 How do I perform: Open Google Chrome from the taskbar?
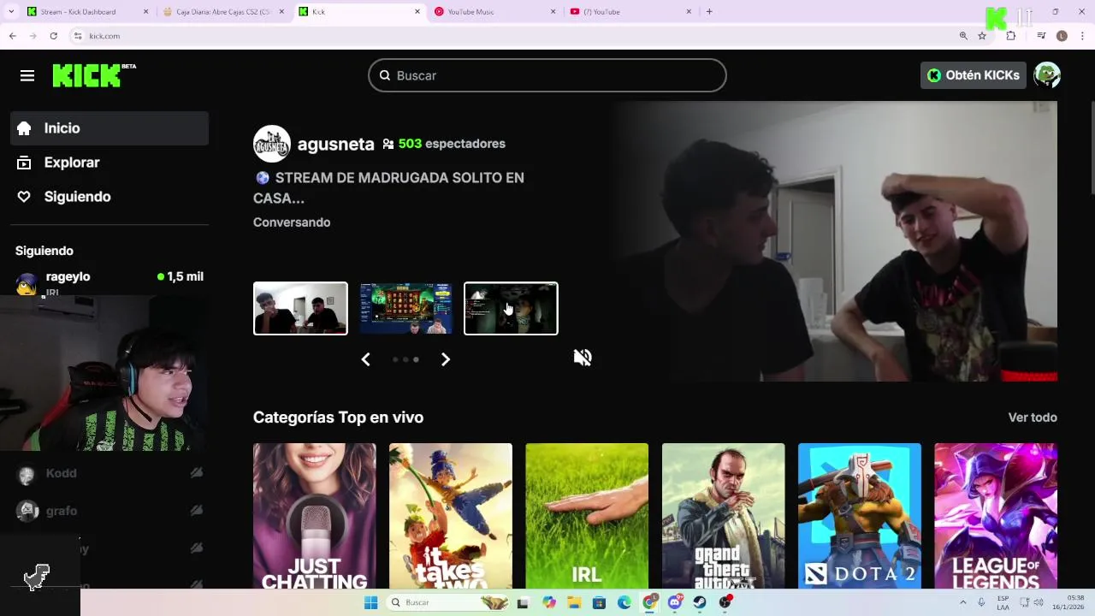pos(650,603)
